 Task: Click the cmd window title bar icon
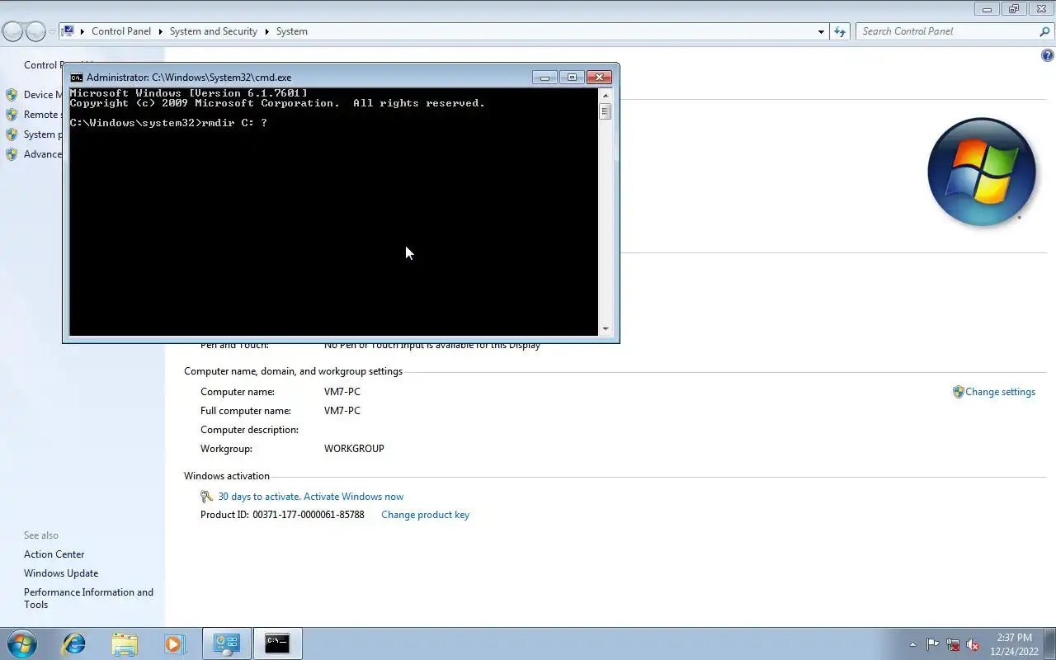pos(77,78)
